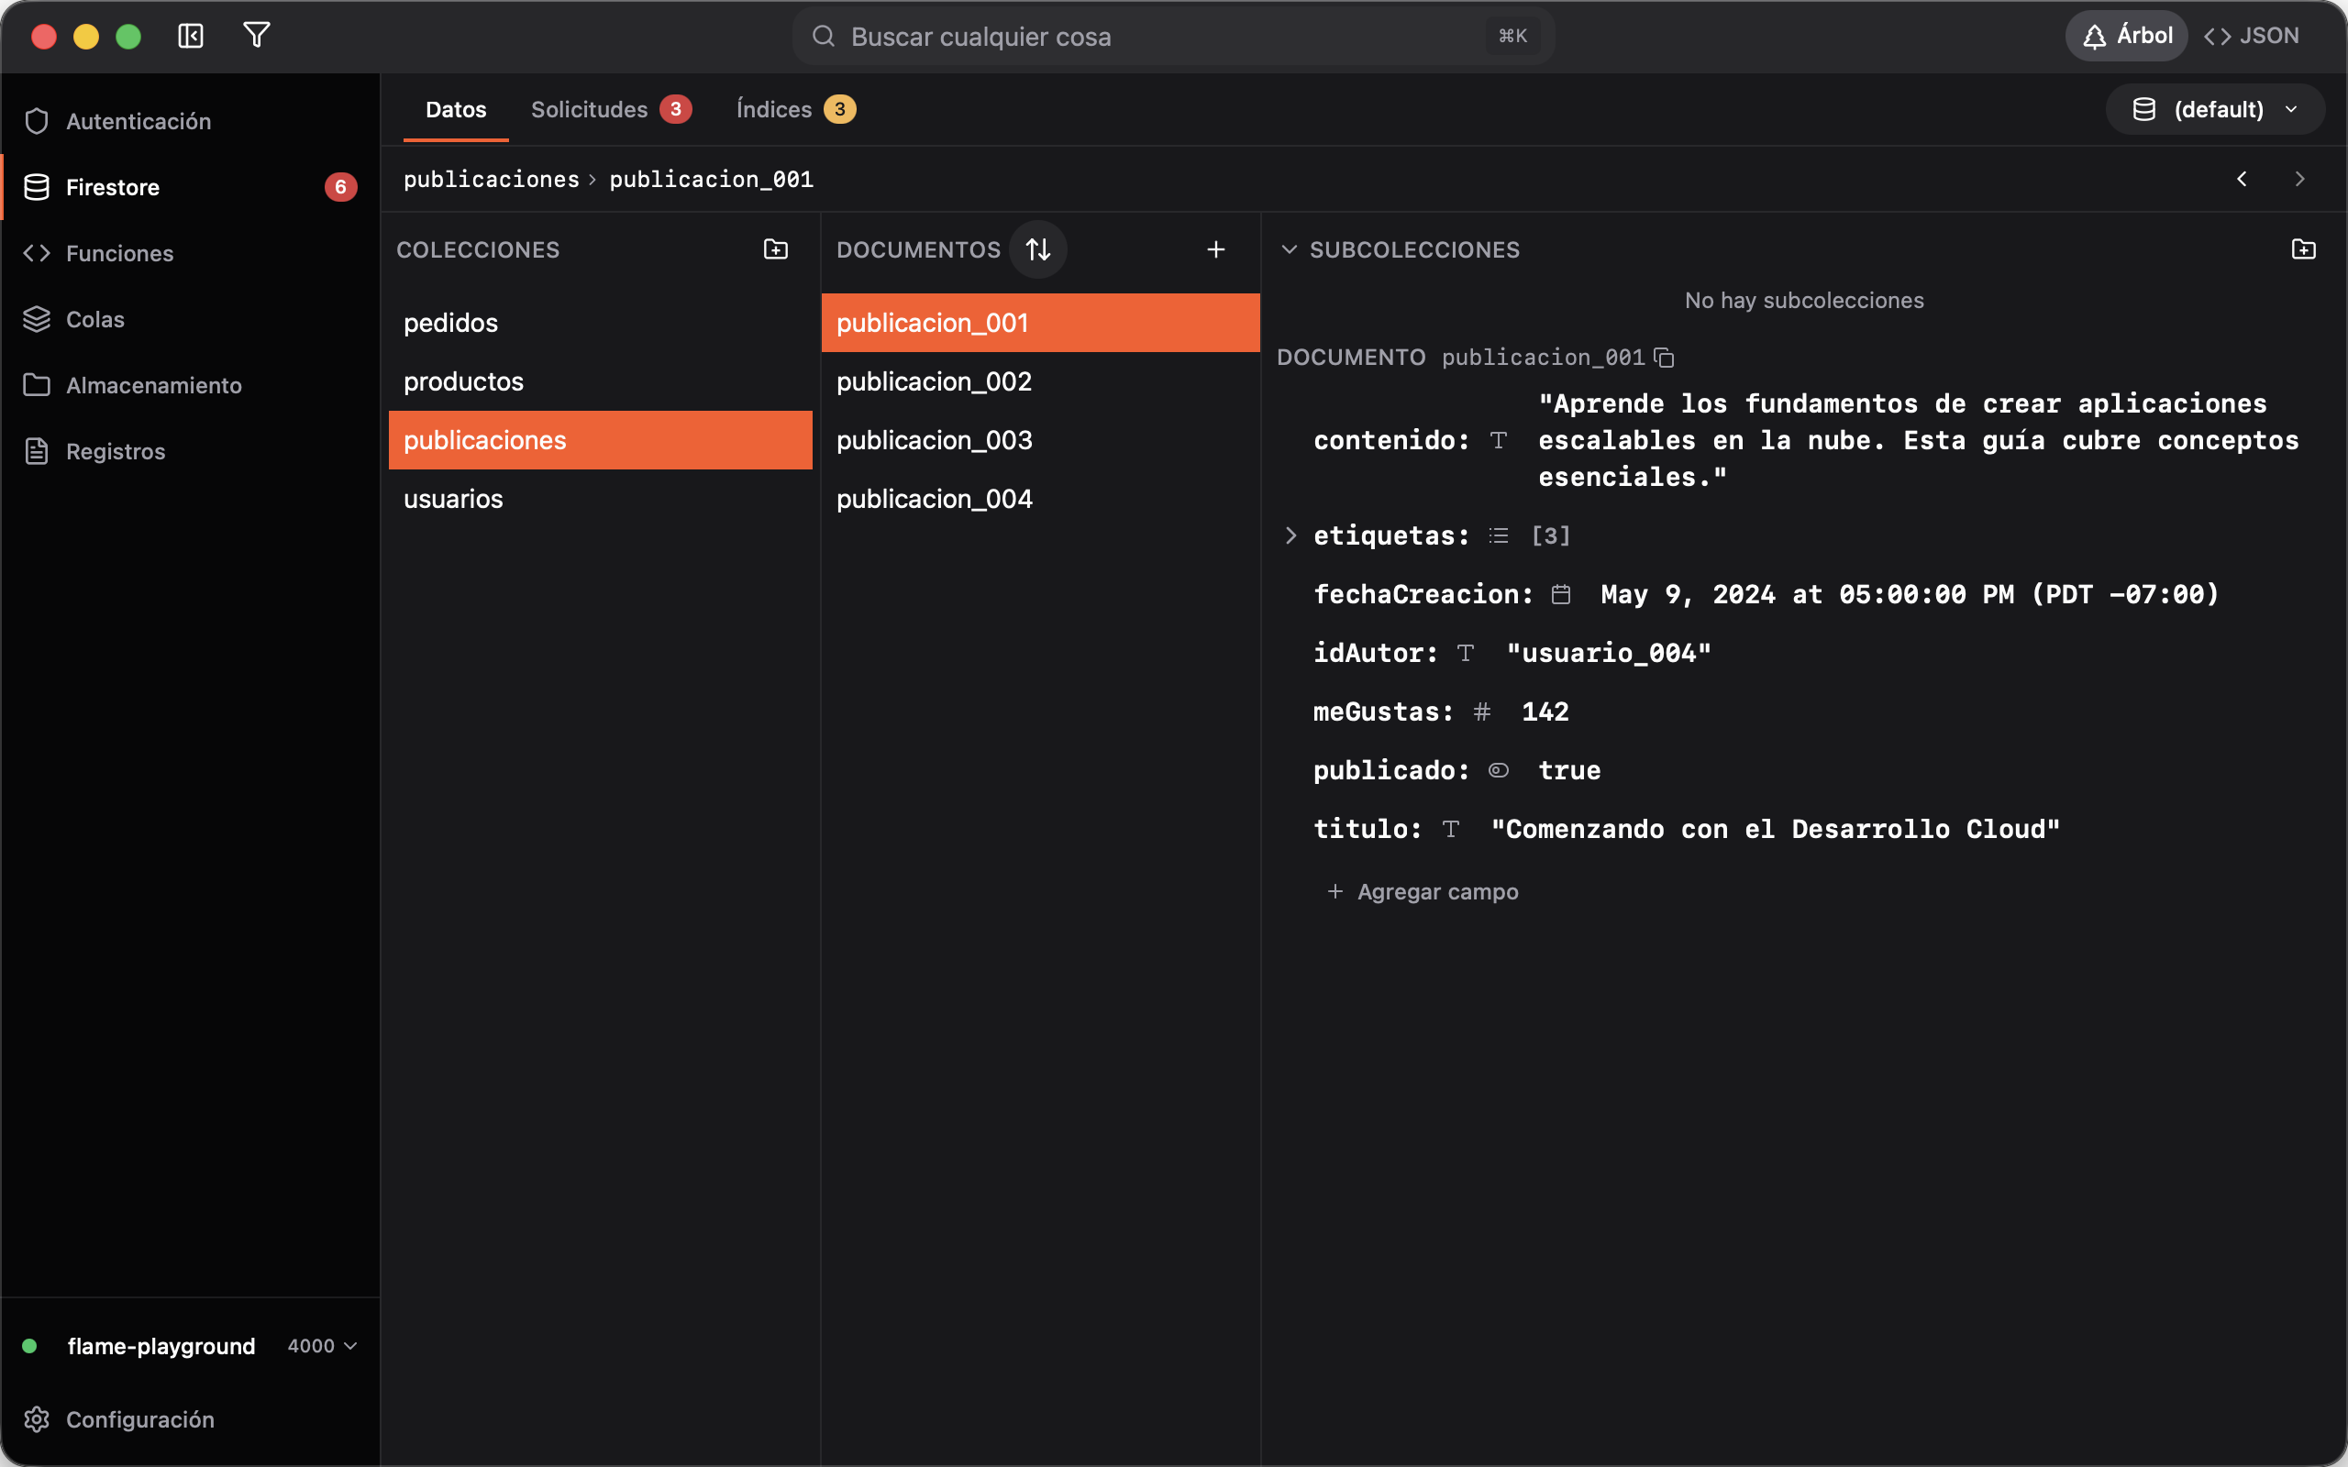The width and height of the screenshot is (2348, 1467).
Task: Add a new document with plus icon
Action: click(x=1215, y=249)
